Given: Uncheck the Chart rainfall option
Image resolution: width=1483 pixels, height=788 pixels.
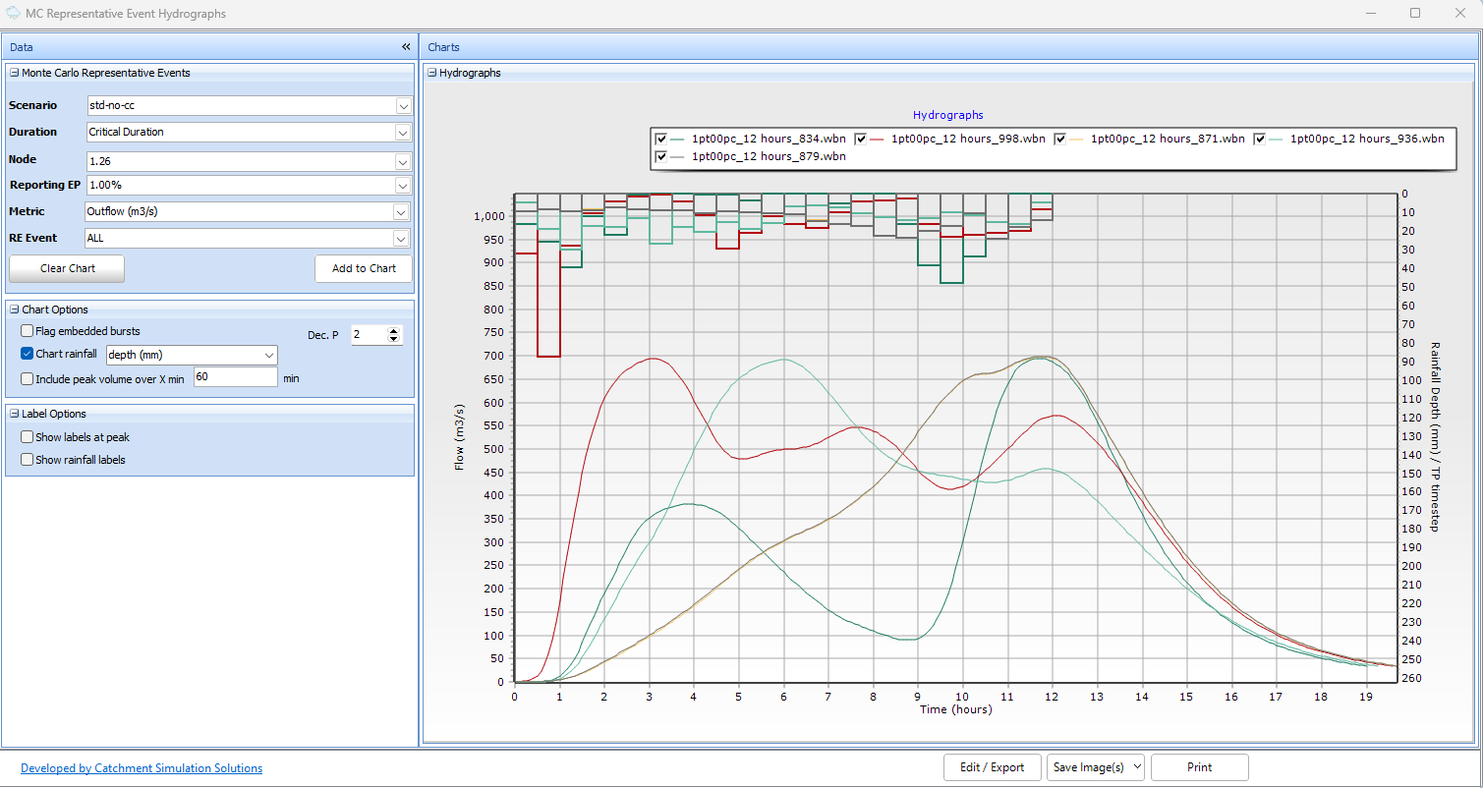Looking at the screenshot, I should pyautogui.click(x=28, y=354).
